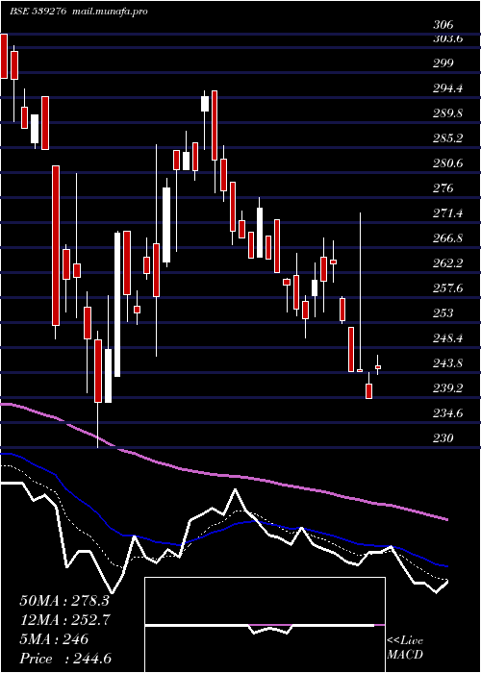The image size is (481, 673).
Task: Select the 234.6 price axis label
Action: (447, 413)
